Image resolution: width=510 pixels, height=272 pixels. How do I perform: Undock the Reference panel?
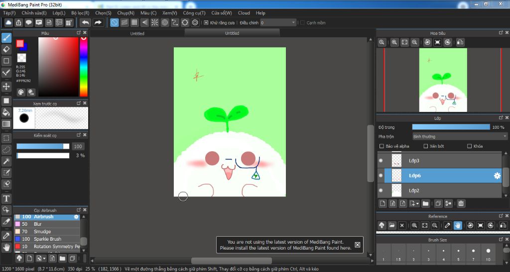click(x=501, y=216)
